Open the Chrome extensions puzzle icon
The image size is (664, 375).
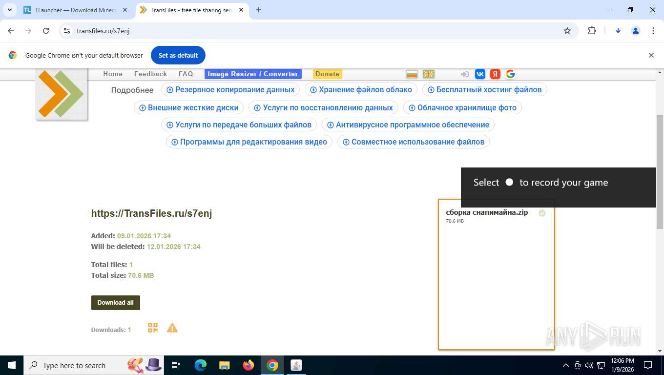tap(592, 31)
